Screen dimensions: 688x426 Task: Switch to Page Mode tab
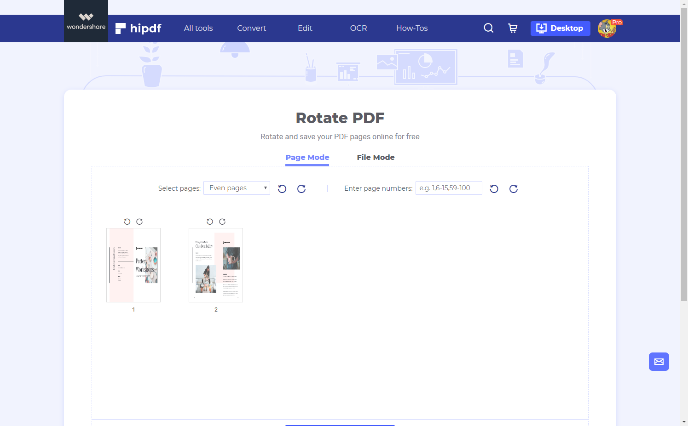(307, 158)
